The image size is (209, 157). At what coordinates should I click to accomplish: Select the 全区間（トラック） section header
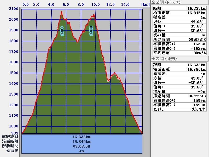point(166,2)
